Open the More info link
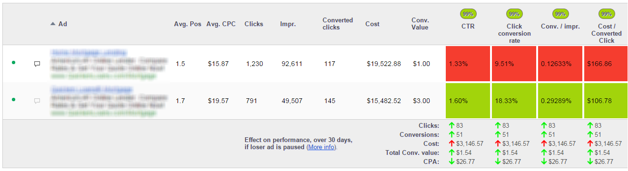 tap(321, 147)
